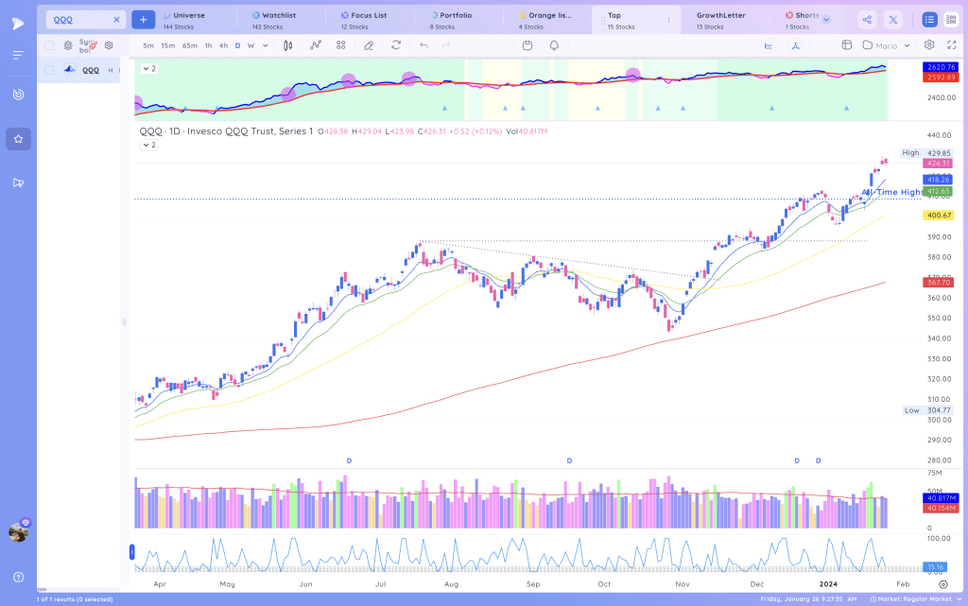Expand the timeframe interval dropdown
This screenshot has height=606, width=968.
[266, 45]
